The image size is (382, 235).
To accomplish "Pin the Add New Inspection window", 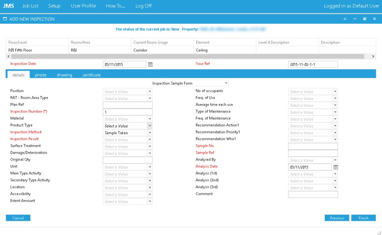I will pyautogui.click(x=345, y=19).
